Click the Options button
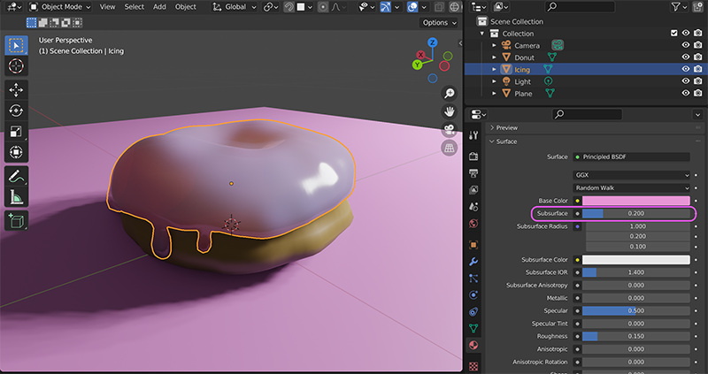This screenshot has width=708, height=374. coord(439,22)
